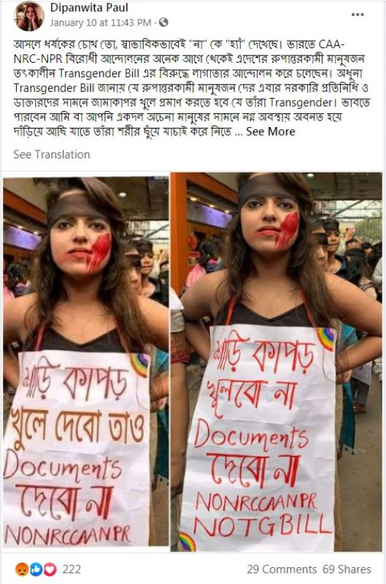View the 69 Shares list
386x584 pixels.
[x=347, y=569]
